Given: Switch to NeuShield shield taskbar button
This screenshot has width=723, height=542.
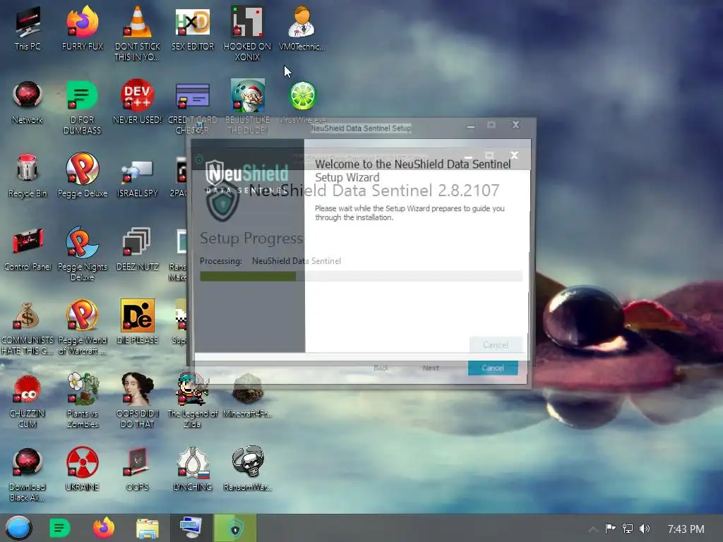Looking at the screenshot, I should click(235, 528).
